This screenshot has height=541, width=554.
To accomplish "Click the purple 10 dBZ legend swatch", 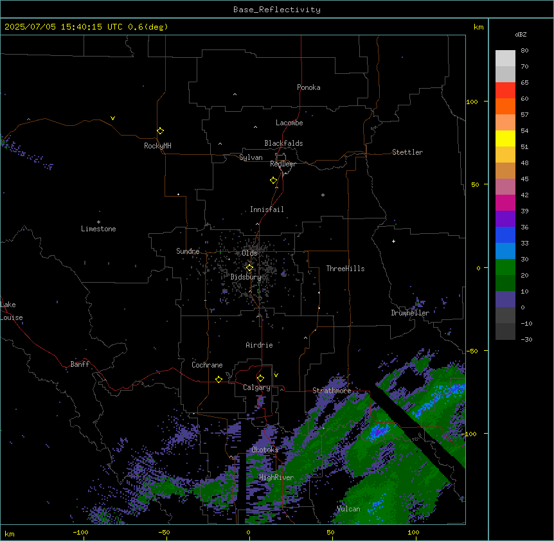I will pos(505,299).
